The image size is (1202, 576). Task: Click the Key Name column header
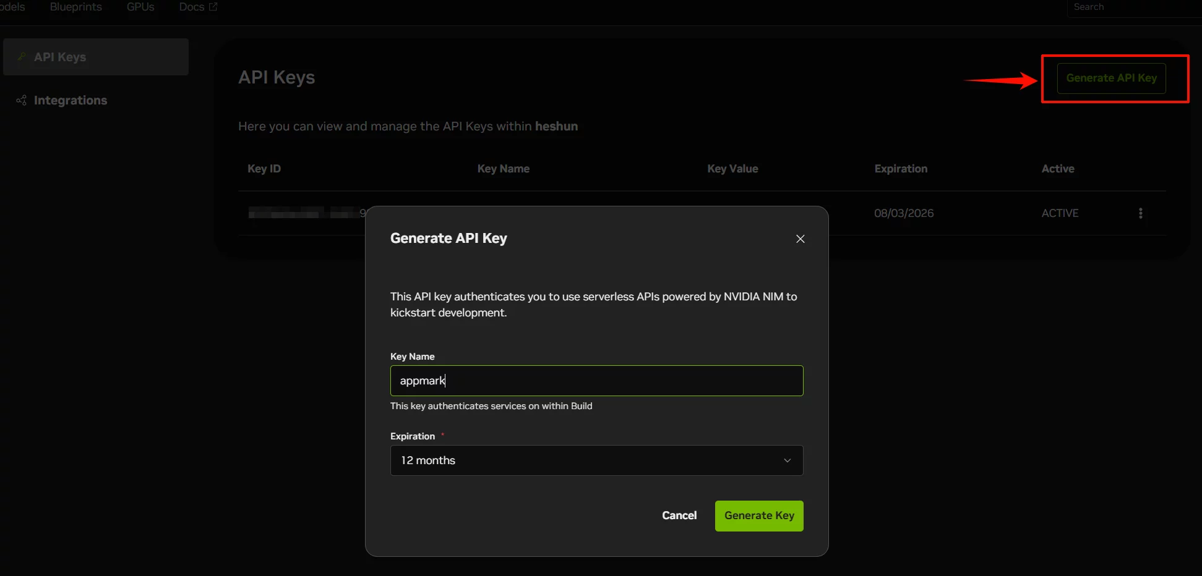click(503, 169)
